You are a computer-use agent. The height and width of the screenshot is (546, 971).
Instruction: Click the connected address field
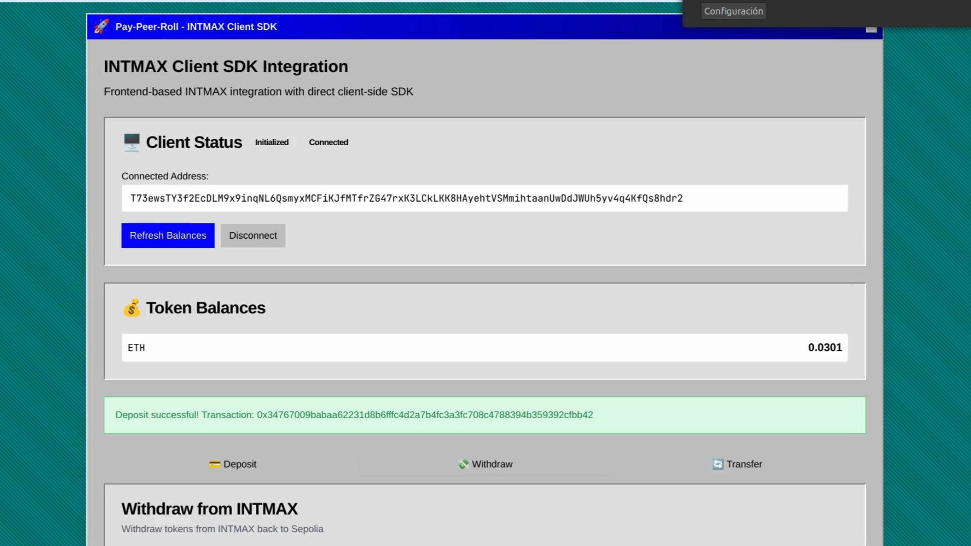(x=484, y=198)
